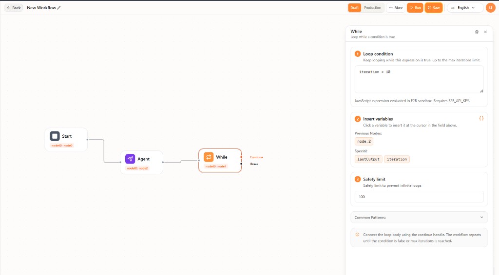This screenshot has height=275, width=499.
Task: Click the loop condition expression textarea
Action: [419, 79]
